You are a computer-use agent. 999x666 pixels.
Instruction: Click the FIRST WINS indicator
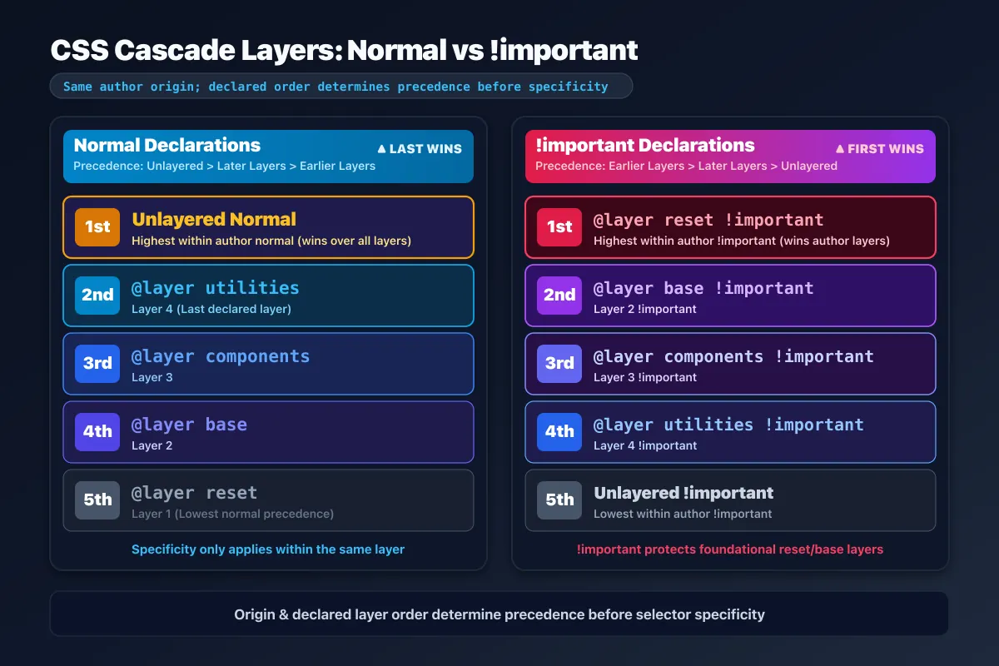click(879, 149)
